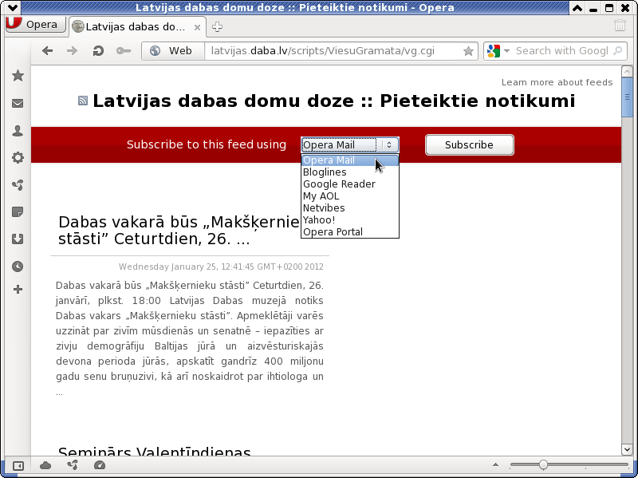The height and width of the screenshot is (478, 638).
Task: Select Bloglines in the dropdown list
Action: coord(350,172)
